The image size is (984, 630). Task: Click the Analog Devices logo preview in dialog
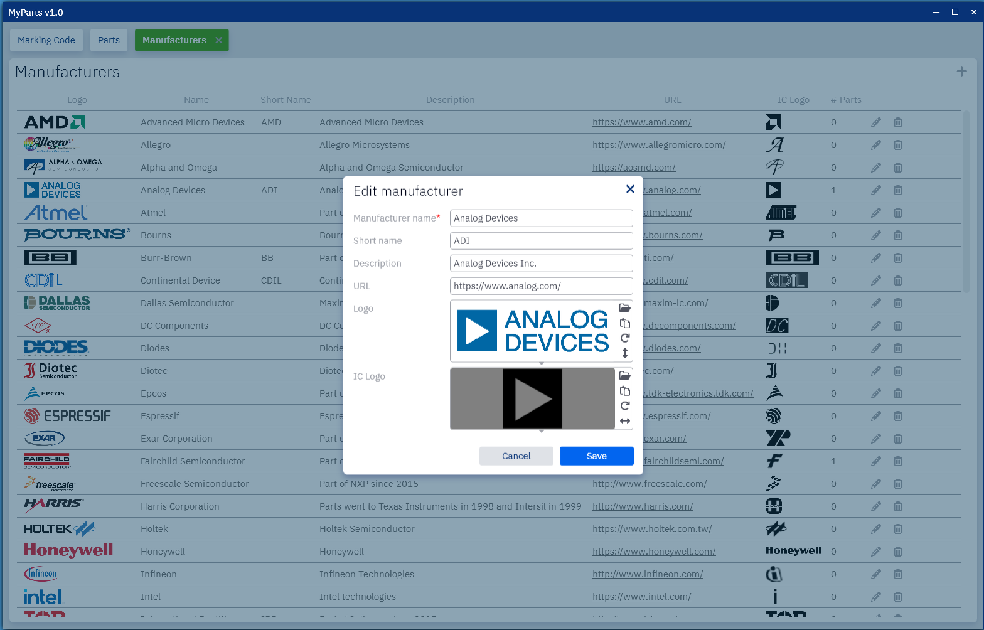[x=533, y=331]
